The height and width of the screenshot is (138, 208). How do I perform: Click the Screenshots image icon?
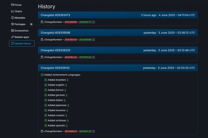12,30
